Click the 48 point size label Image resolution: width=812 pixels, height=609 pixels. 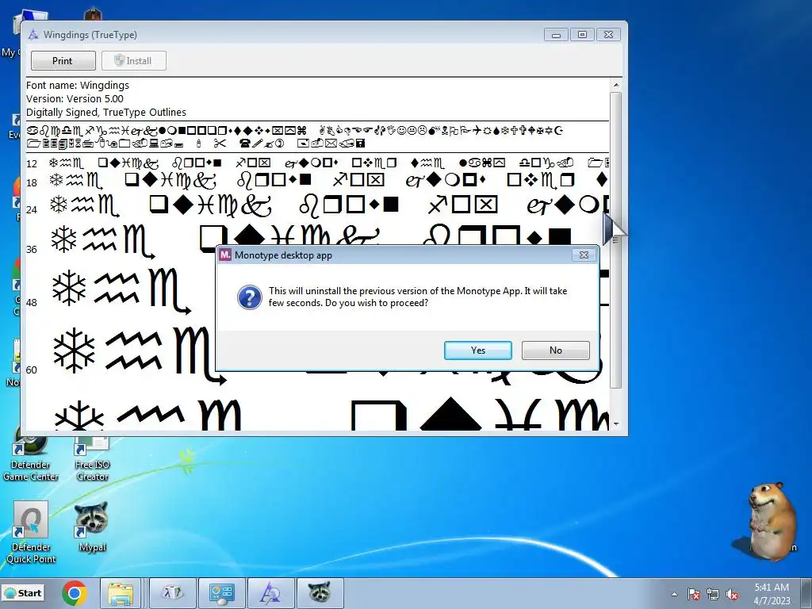click(32, 302)
